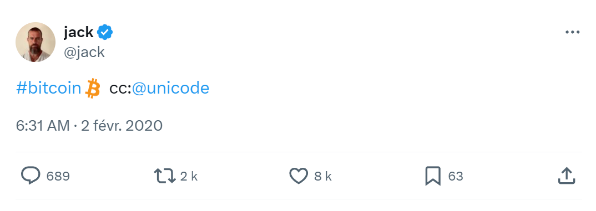Toggle the bookmark icon
This screenshot has height=211, width=596.
click(x=433, y=177)
